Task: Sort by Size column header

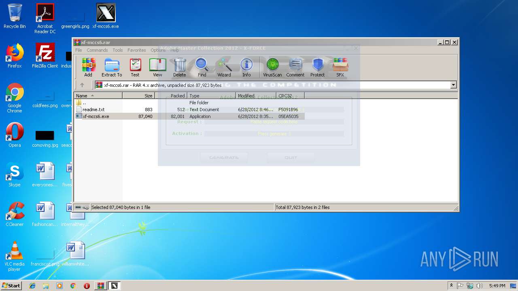Action: [x=138, y=96]
